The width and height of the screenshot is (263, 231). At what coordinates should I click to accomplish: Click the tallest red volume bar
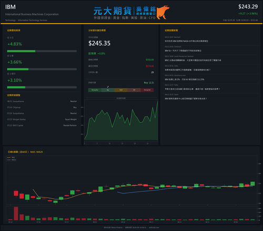pyautogui.click(x=16, y=214)
